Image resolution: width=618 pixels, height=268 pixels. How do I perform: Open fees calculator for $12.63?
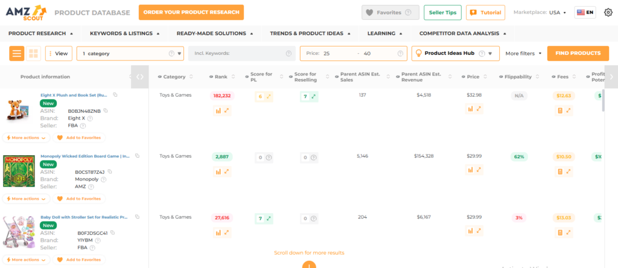559,110
